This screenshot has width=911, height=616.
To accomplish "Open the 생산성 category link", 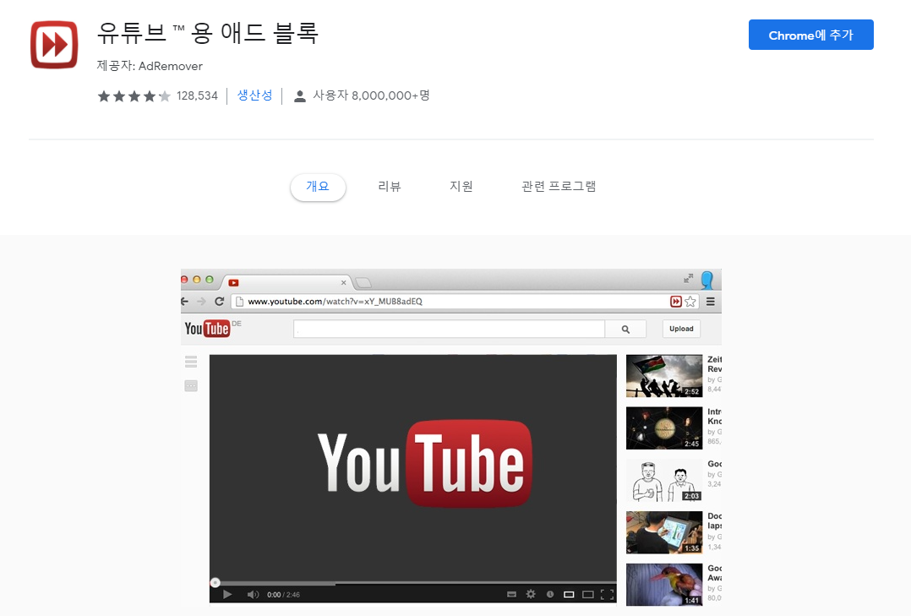I will click(x=254, y=95).
